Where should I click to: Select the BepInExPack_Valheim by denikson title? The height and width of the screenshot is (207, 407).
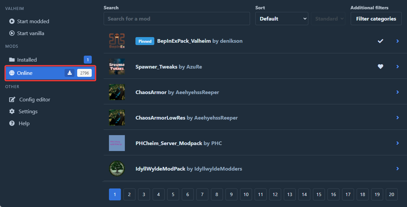coord(200,41)
